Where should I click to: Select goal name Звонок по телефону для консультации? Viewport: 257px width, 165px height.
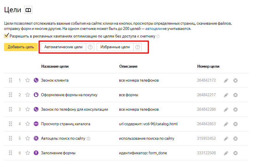[x=75, y=109]
